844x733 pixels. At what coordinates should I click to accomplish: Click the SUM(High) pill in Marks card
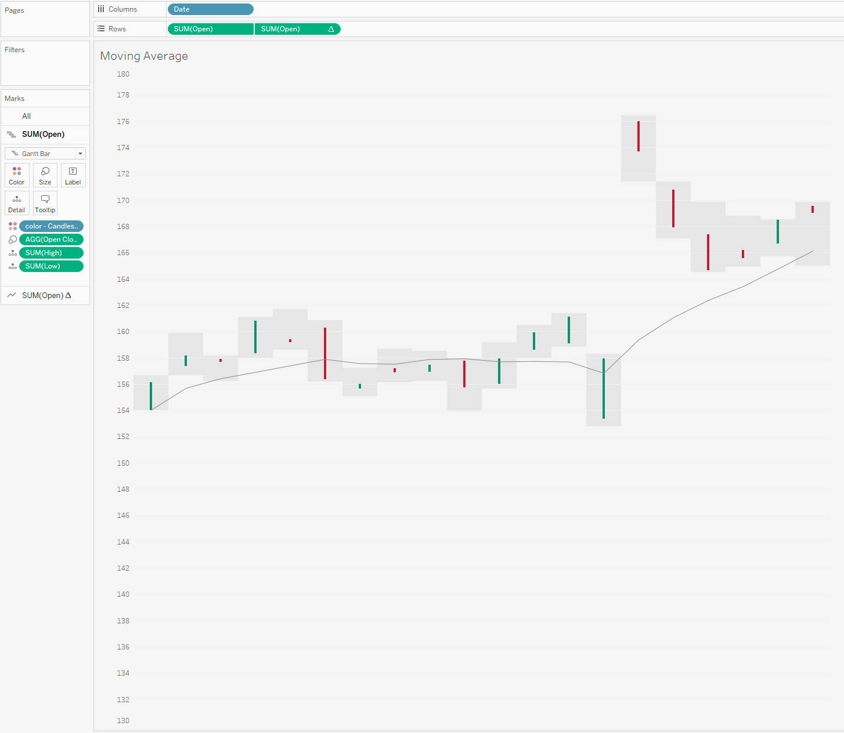51,253
